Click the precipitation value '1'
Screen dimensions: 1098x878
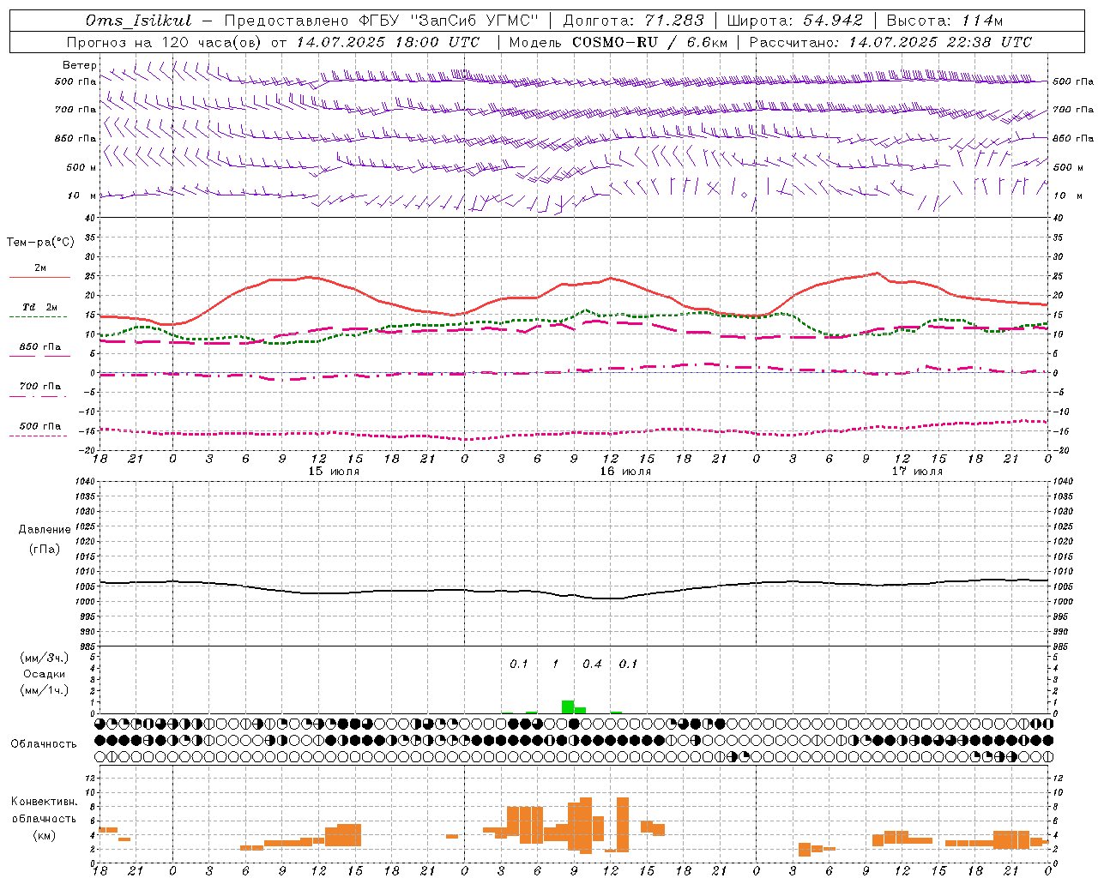pos(555,664)
